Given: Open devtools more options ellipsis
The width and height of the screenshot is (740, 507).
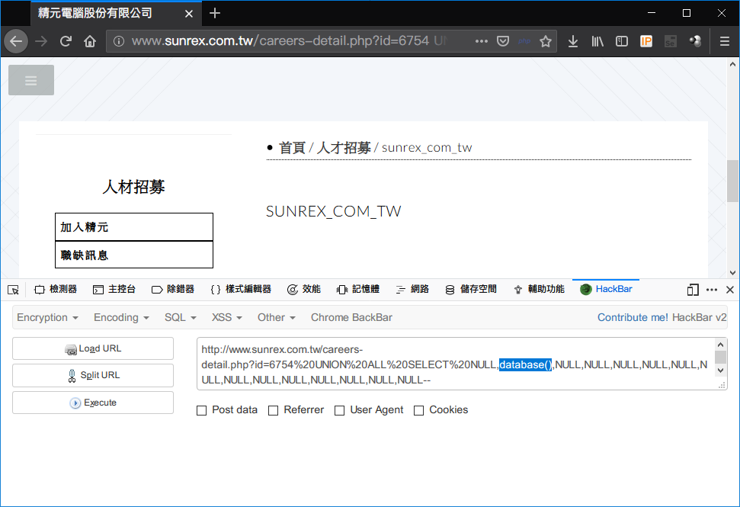Looking at the screenshot, I should pos(712,290).
